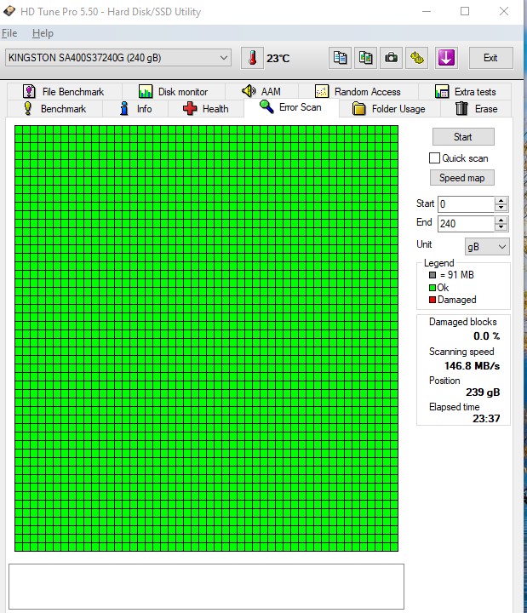Switch to the AAM tab
The width and height of the screenshot is (527, 613).
pos(261,91)
